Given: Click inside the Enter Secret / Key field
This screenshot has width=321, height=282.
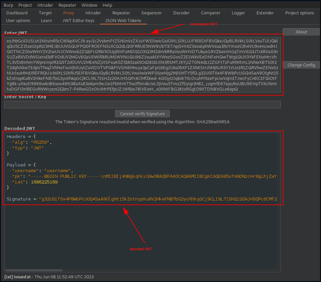Looking at the screenshot, I should pyautogui.click(x=142, y=104).
